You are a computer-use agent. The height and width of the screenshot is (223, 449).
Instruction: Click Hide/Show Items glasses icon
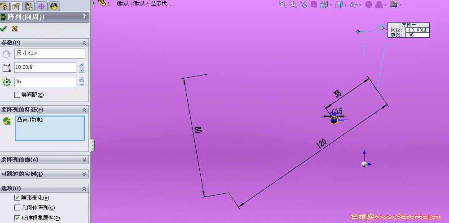[x=354, y=4]
